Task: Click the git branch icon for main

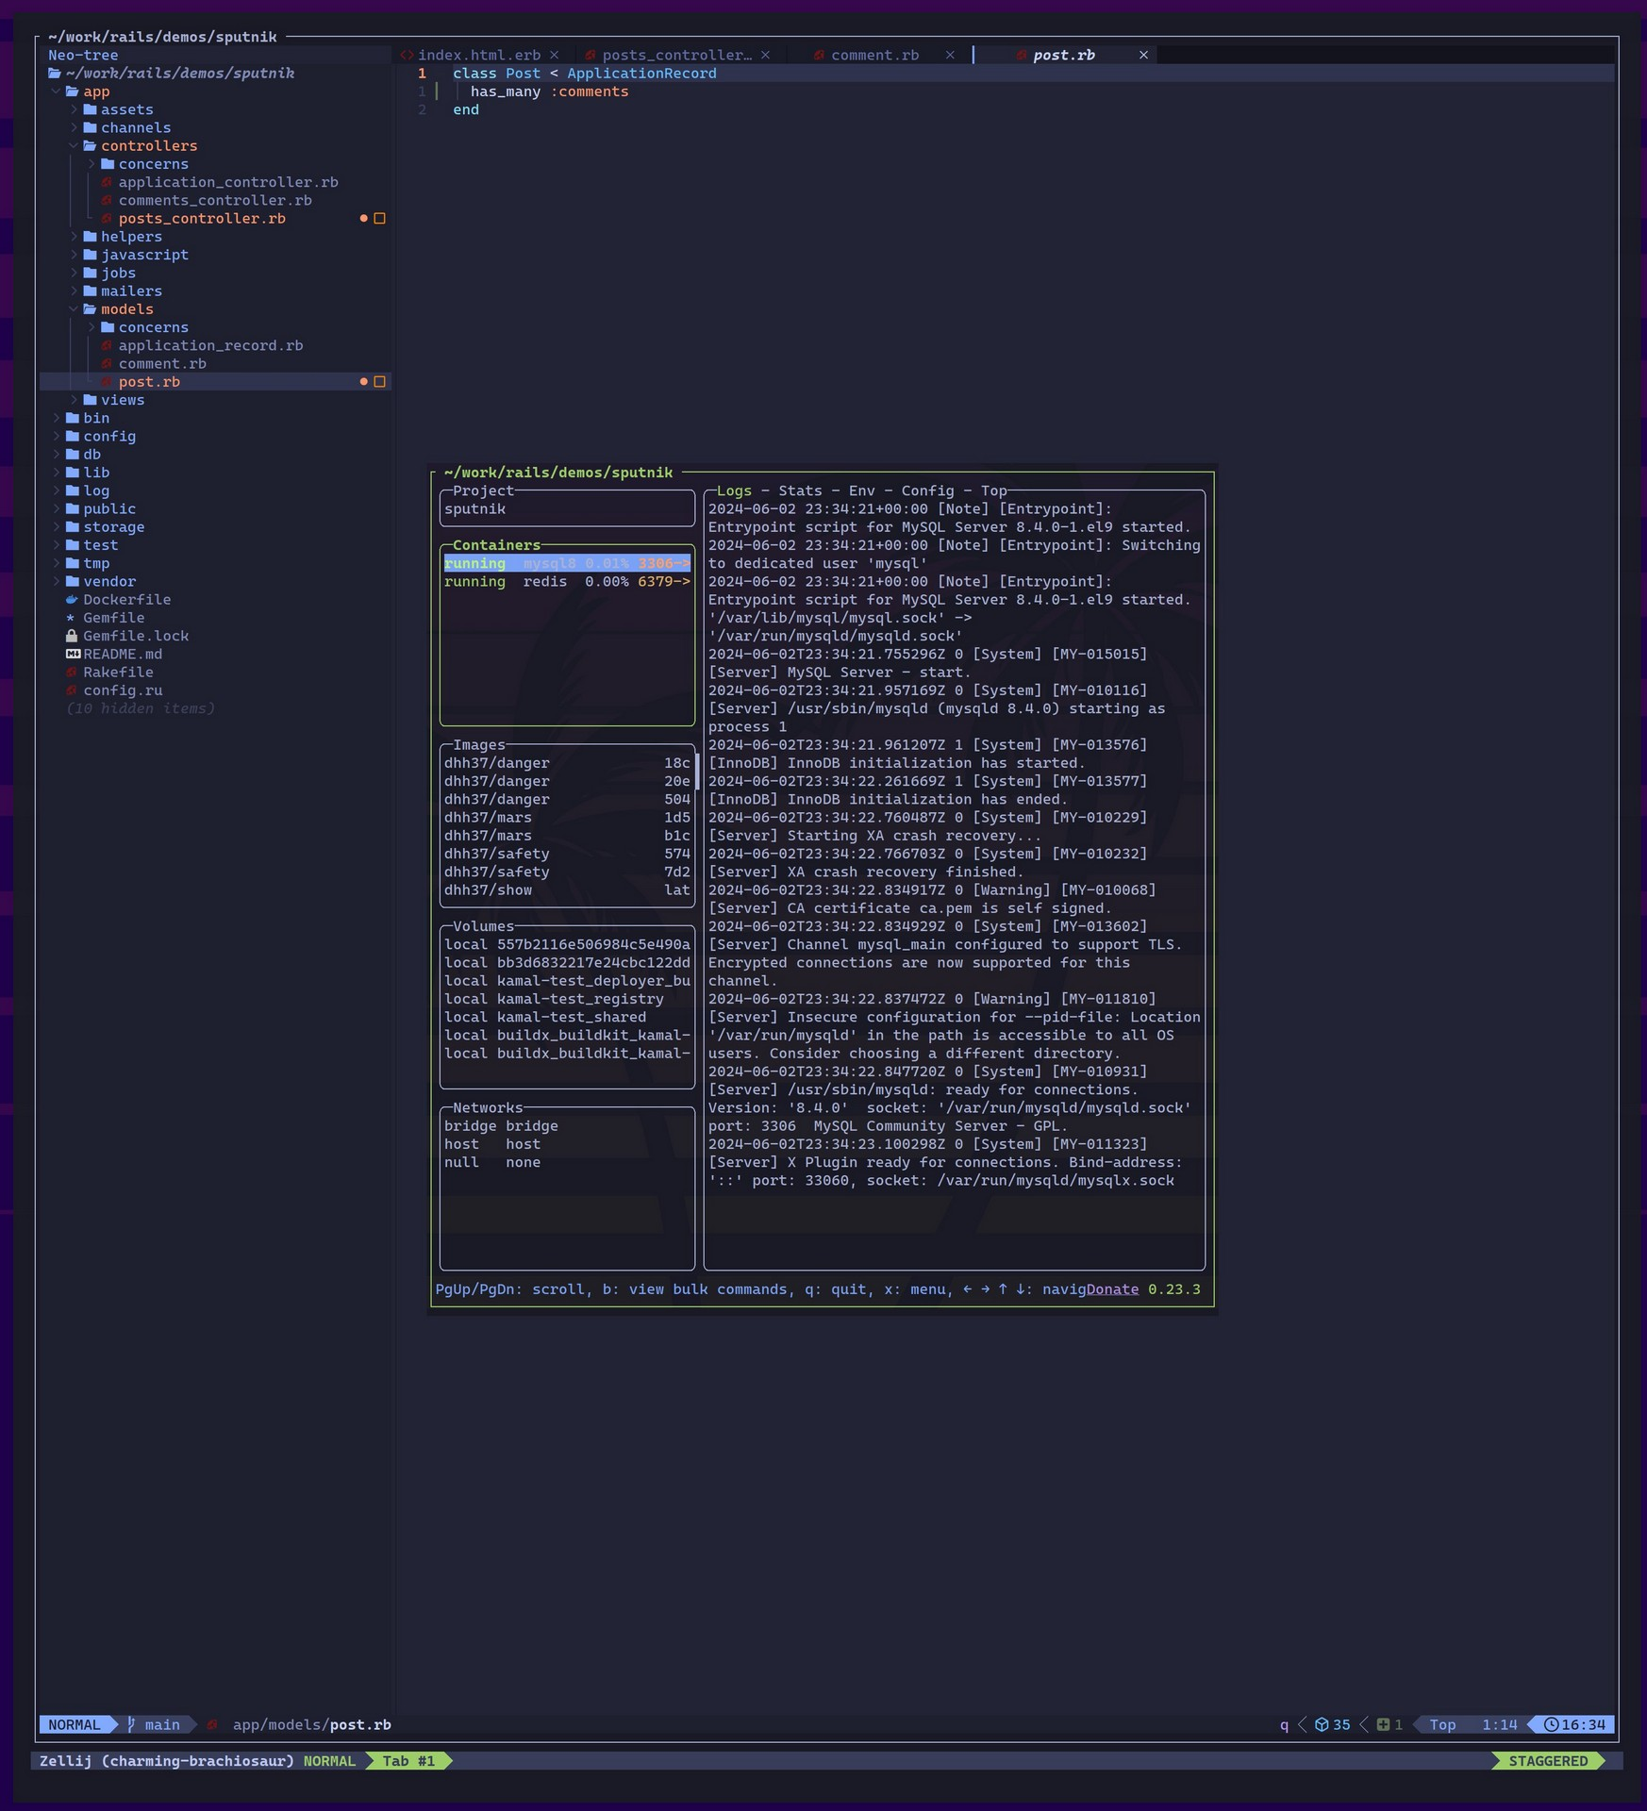Action: pos(132,1724)
